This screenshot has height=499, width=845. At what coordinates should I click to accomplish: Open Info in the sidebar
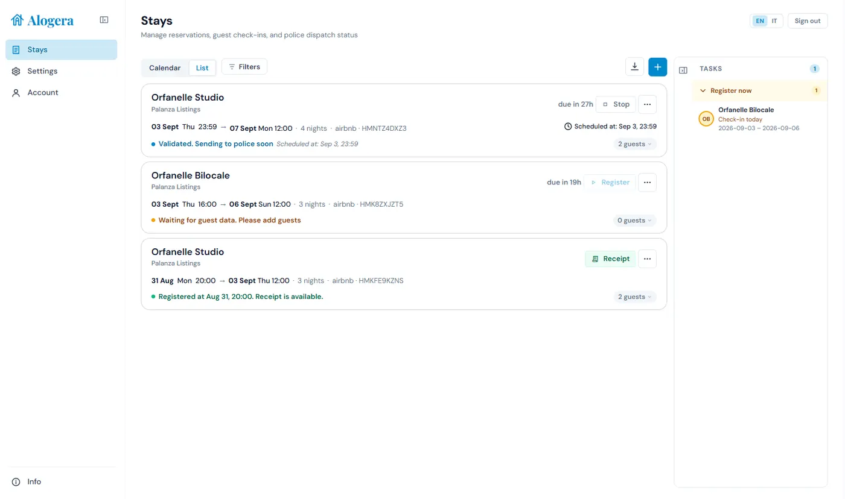61,482
